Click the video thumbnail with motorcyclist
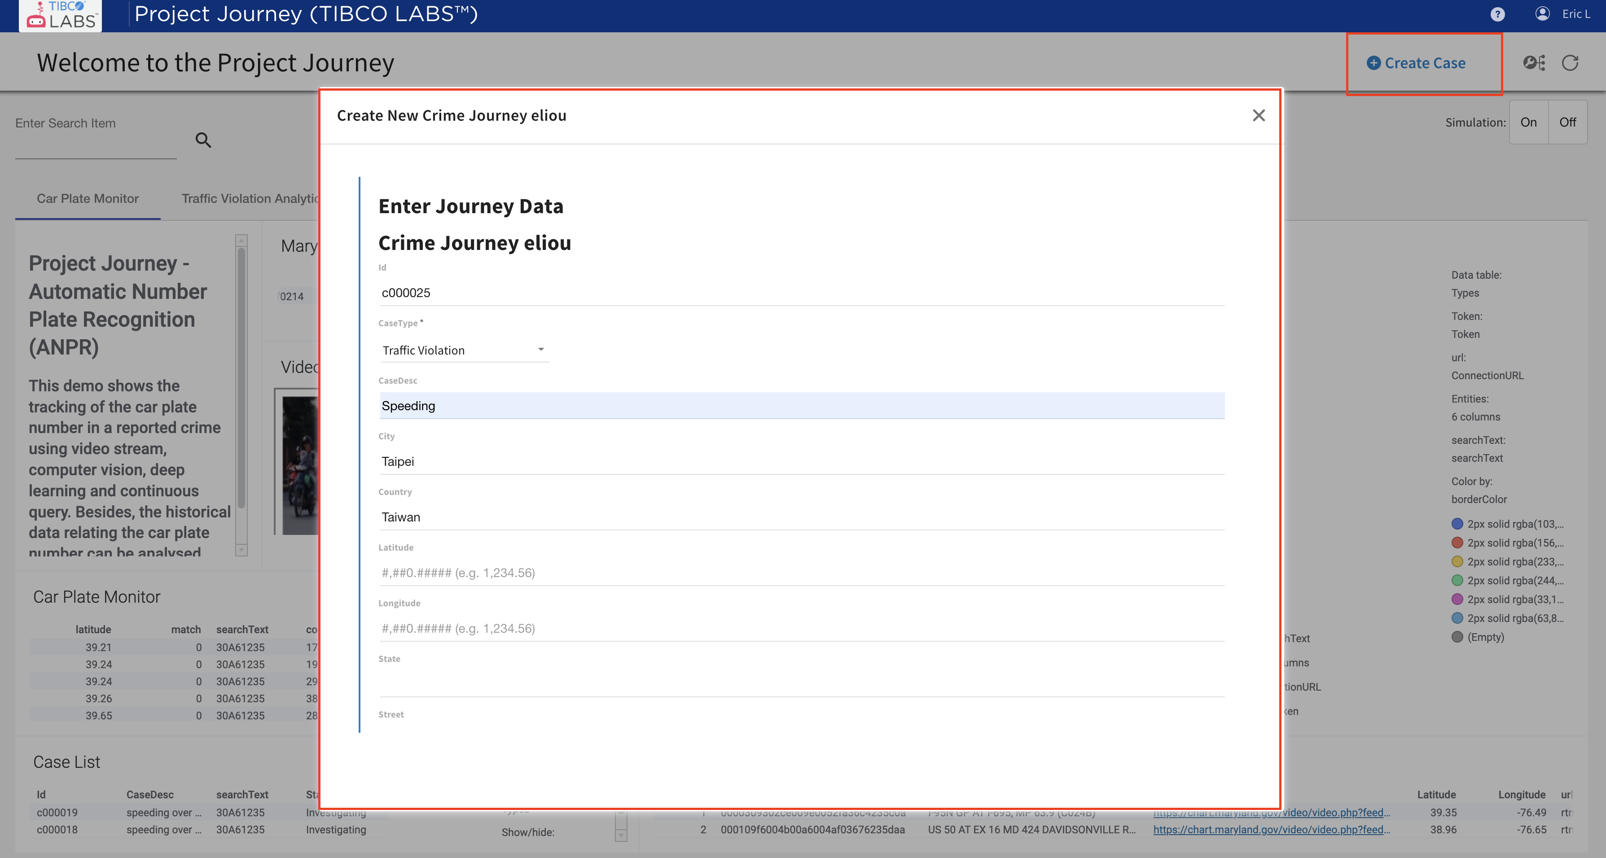Image resolution: width=1606 pixels, height=858 pixels. click(x=300, y=465)
